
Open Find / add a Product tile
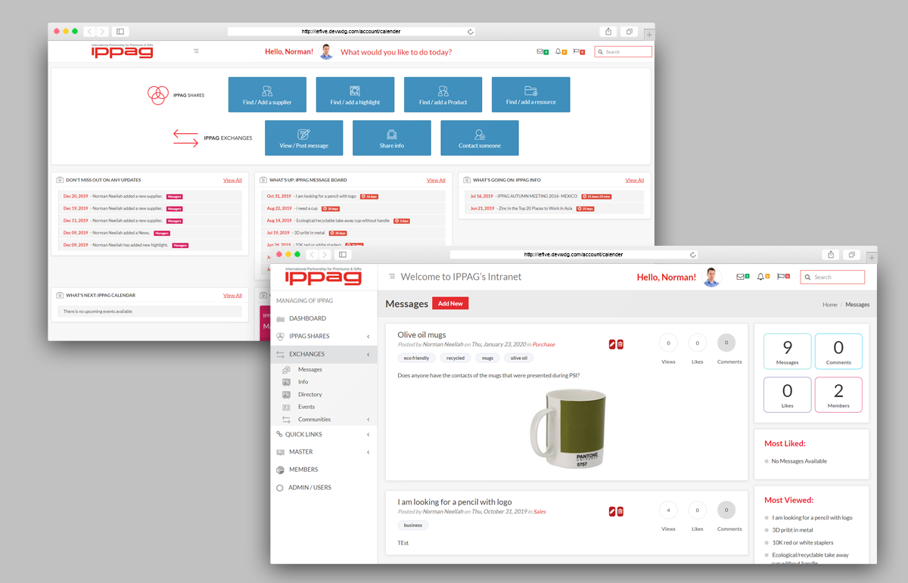443,95
